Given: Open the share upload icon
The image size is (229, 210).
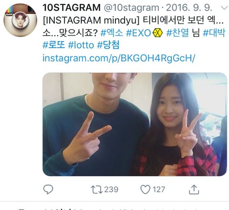Looking at the screenshot, I should coord(194,189).
